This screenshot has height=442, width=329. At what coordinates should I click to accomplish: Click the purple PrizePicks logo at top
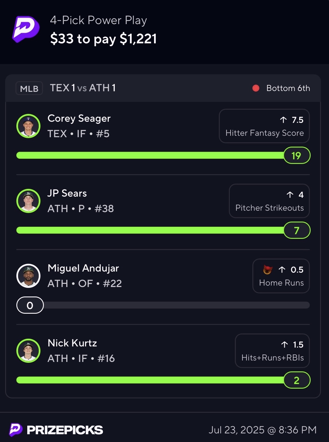coord(26,29)
